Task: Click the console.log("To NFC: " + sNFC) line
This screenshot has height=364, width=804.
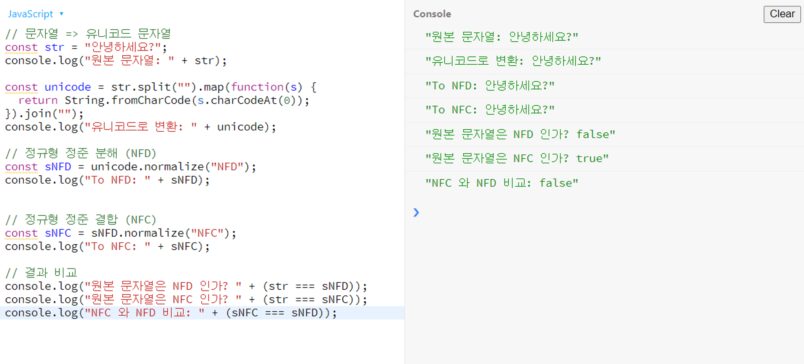Action: [107, 246]
